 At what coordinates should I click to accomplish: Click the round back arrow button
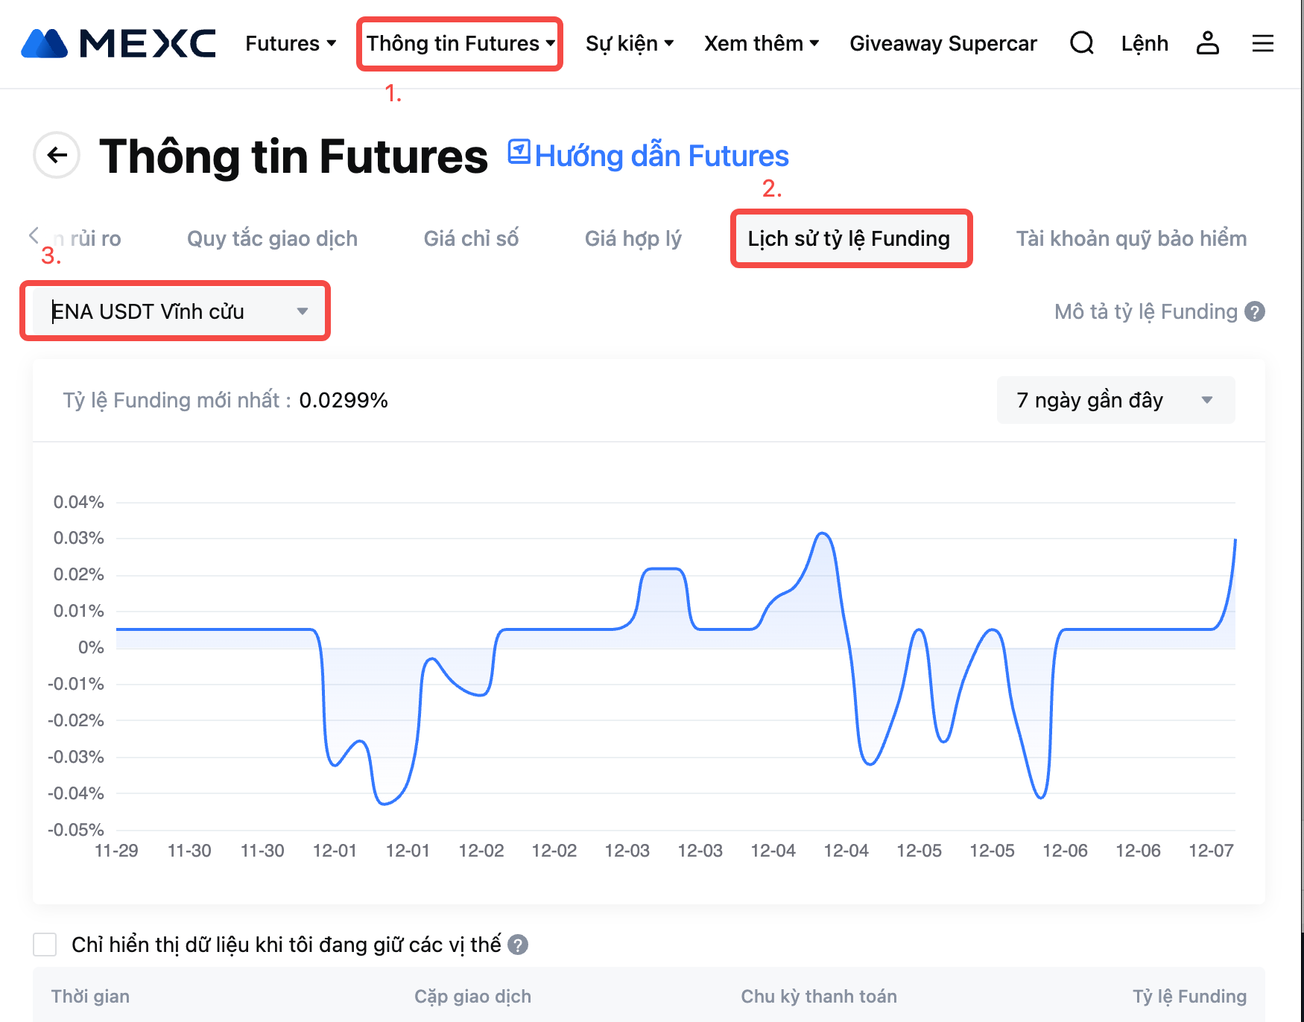pos(57,155)
